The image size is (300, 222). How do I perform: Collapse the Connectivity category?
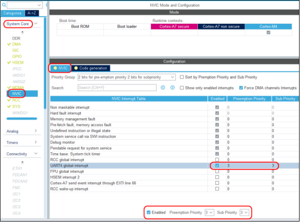point(36,153)
